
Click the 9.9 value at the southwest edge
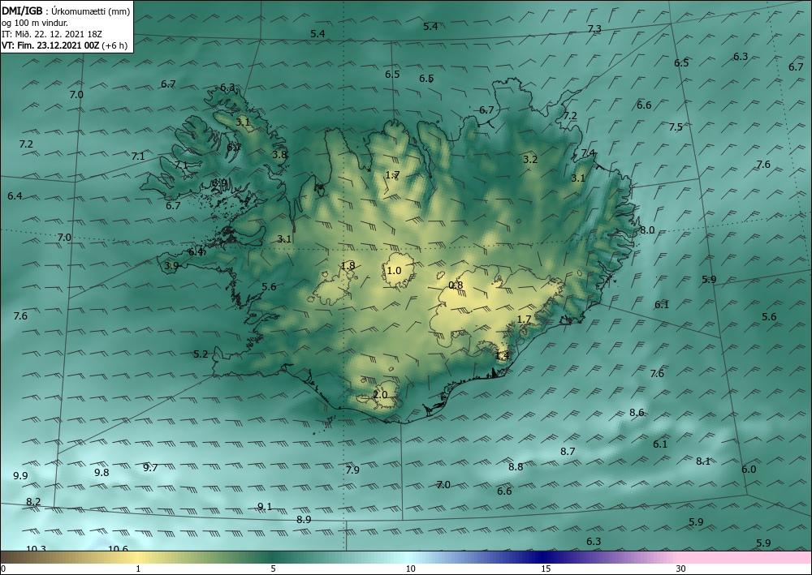20,476
